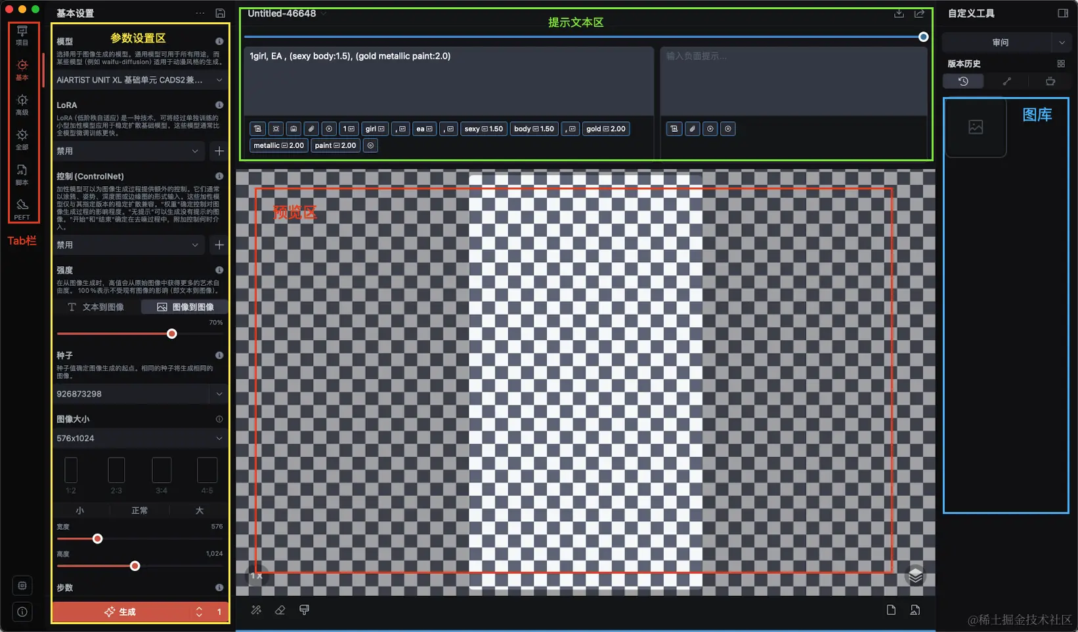Open the ControlNet 禁用 dropdown

129,245
